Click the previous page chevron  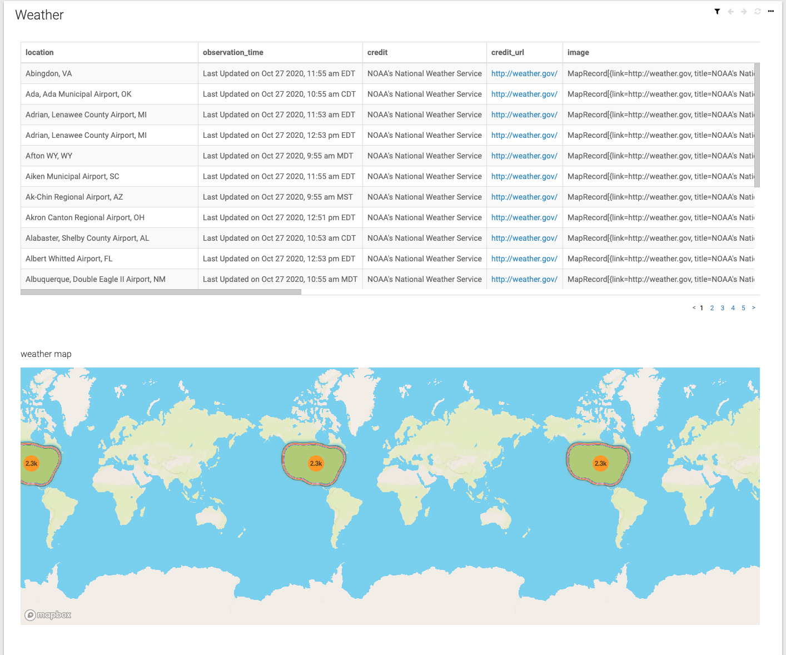(693, 307)
